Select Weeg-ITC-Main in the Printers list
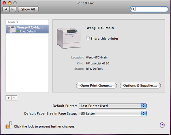The image size is (171, 135). [27, 29]
